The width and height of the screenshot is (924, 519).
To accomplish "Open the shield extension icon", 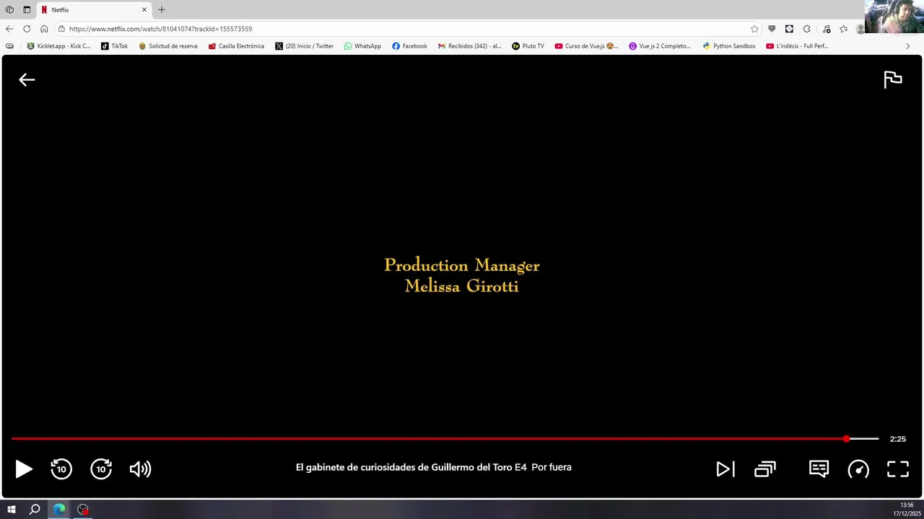I will coord(772,29).
